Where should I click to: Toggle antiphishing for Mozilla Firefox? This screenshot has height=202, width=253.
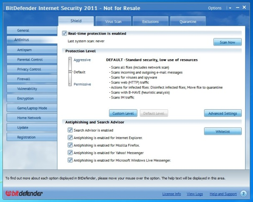coord(70,145)
